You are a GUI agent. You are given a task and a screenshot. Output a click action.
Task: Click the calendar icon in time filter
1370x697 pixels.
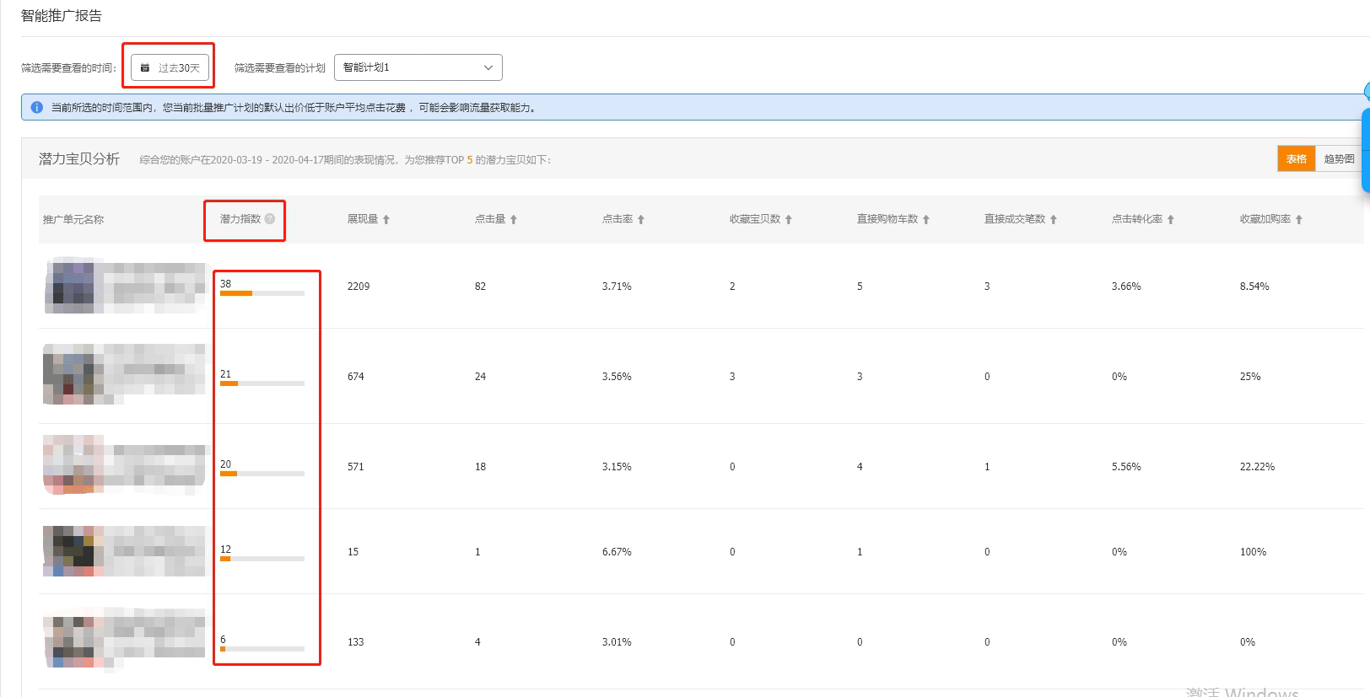click(145, 68)
